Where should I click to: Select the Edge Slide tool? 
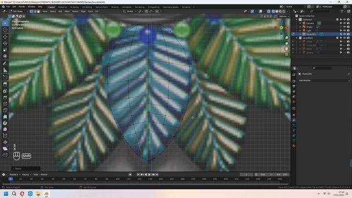pos(5,136)
